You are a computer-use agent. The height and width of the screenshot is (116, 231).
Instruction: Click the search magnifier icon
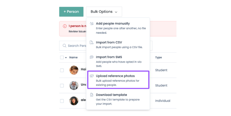point(64,46)
